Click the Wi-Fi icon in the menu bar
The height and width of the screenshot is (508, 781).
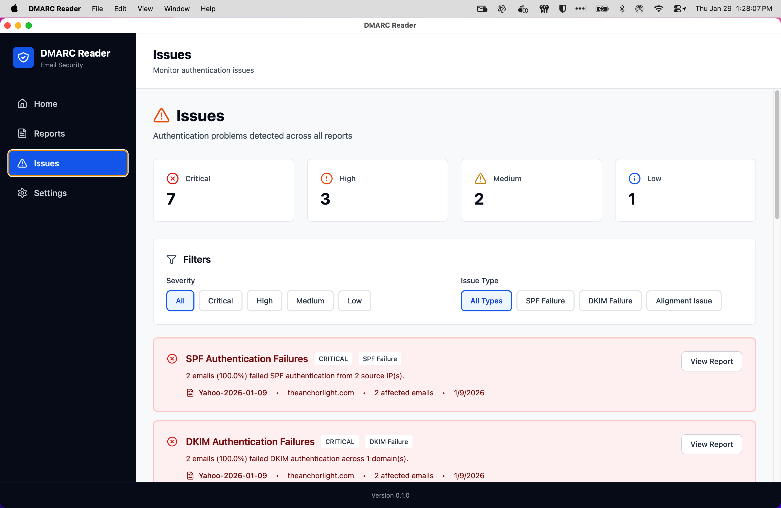(659, 9)
